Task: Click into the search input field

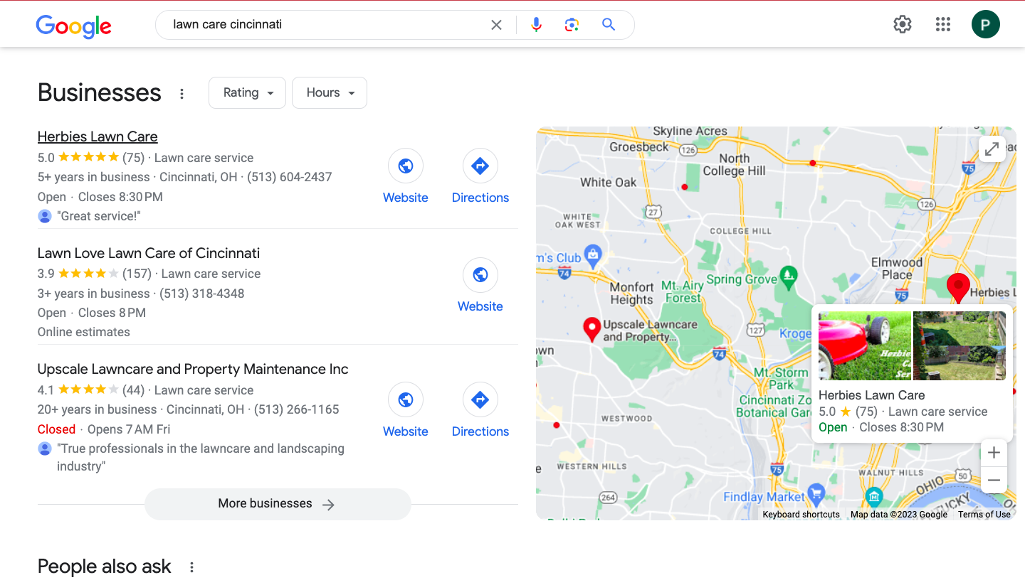Action: click(x=327, y=25)
